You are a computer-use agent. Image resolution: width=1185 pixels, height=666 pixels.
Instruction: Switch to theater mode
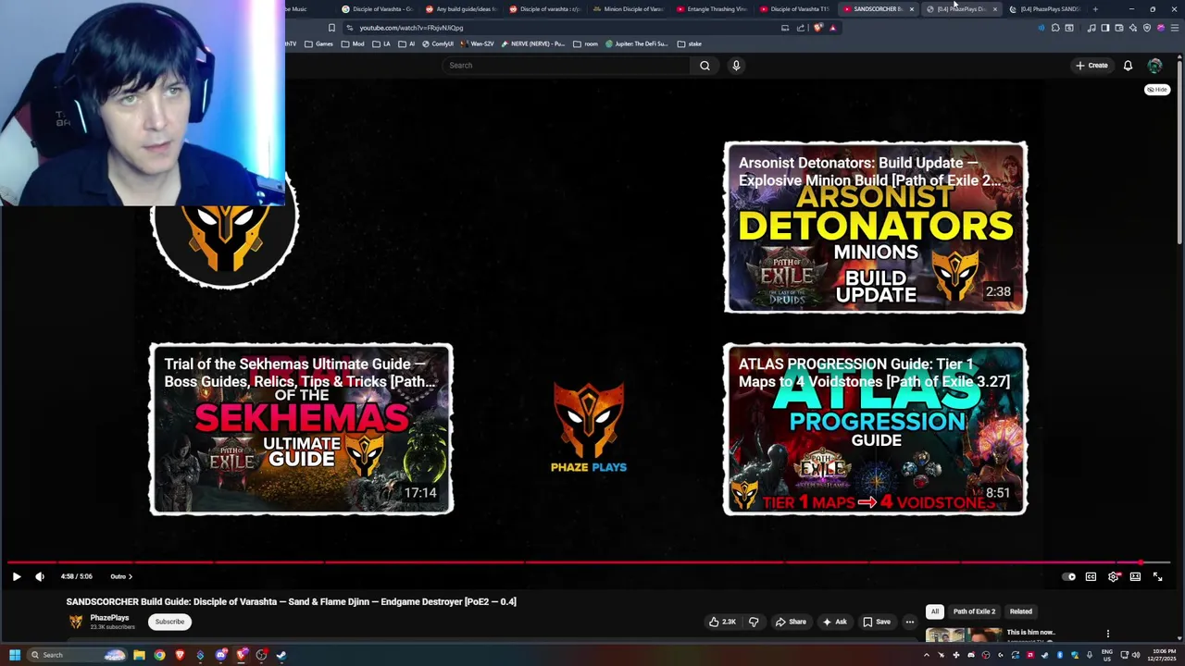point(1135,576)
